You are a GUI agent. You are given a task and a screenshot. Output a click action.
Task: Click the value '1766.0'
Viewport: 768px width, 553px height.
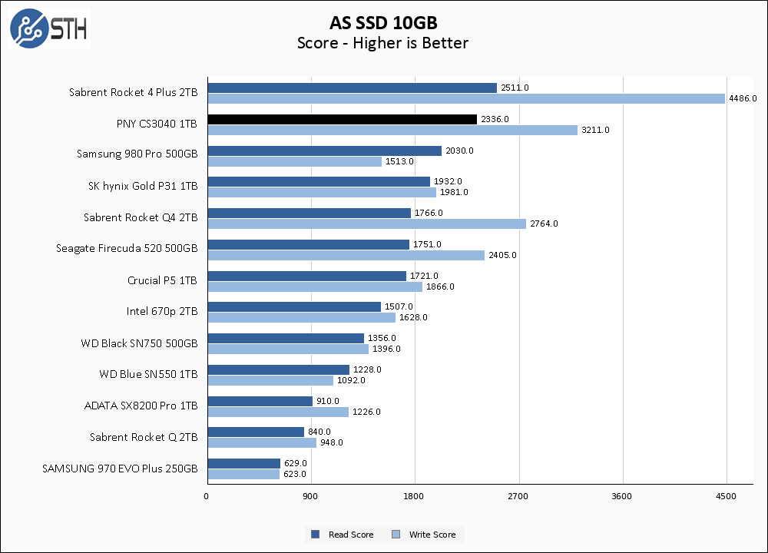coord(429,213)
